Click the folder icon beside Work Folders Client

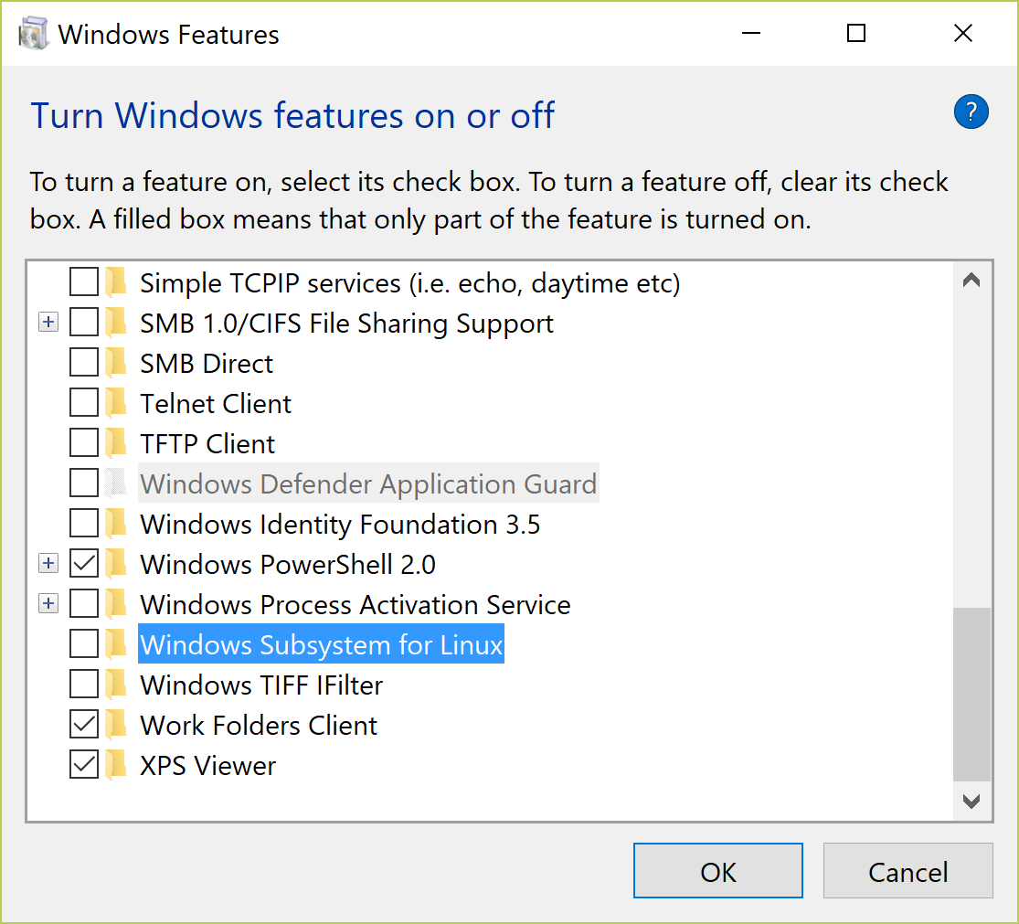116,725
